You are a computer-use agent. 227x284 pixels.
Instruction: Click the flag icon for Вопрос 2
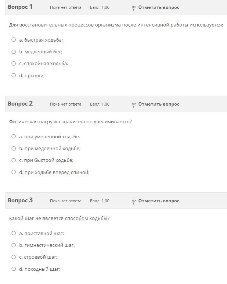tap(134, 104)
